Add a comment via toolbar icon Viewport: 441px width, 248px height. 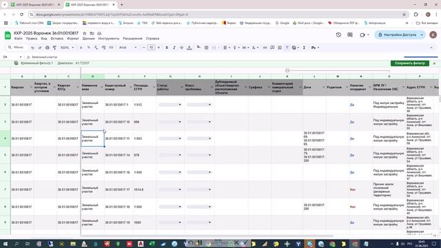[x=272, y=48]
